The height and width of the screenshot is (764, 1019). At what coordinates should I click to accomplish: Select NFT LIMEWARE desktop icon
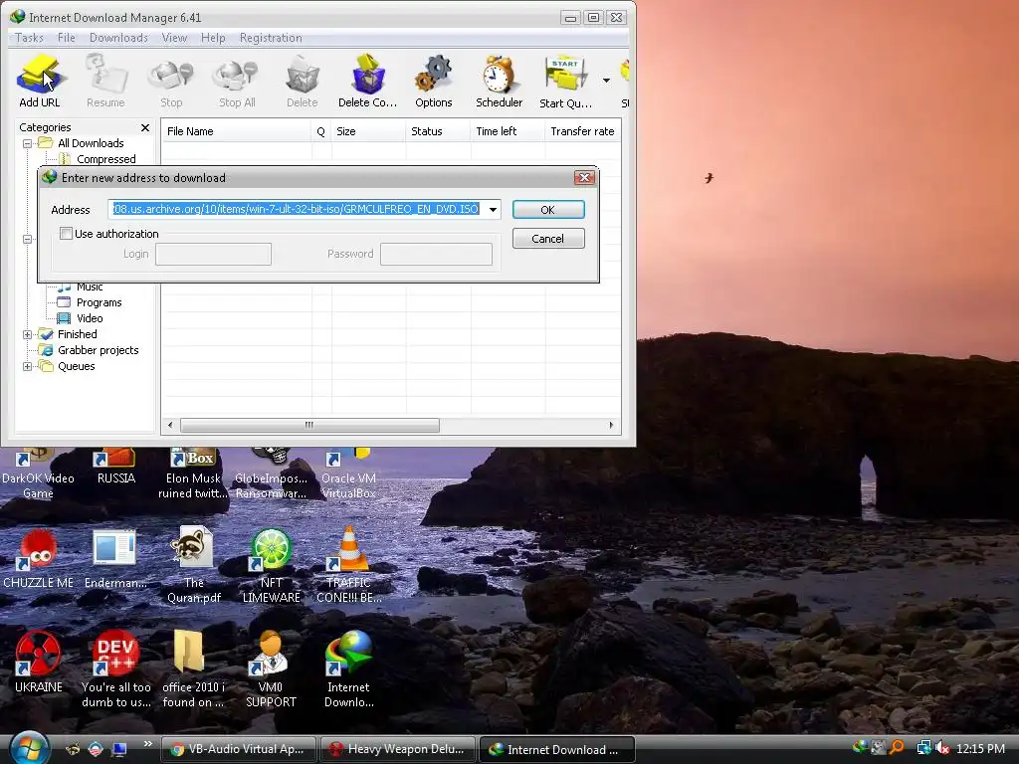(271, 565)
